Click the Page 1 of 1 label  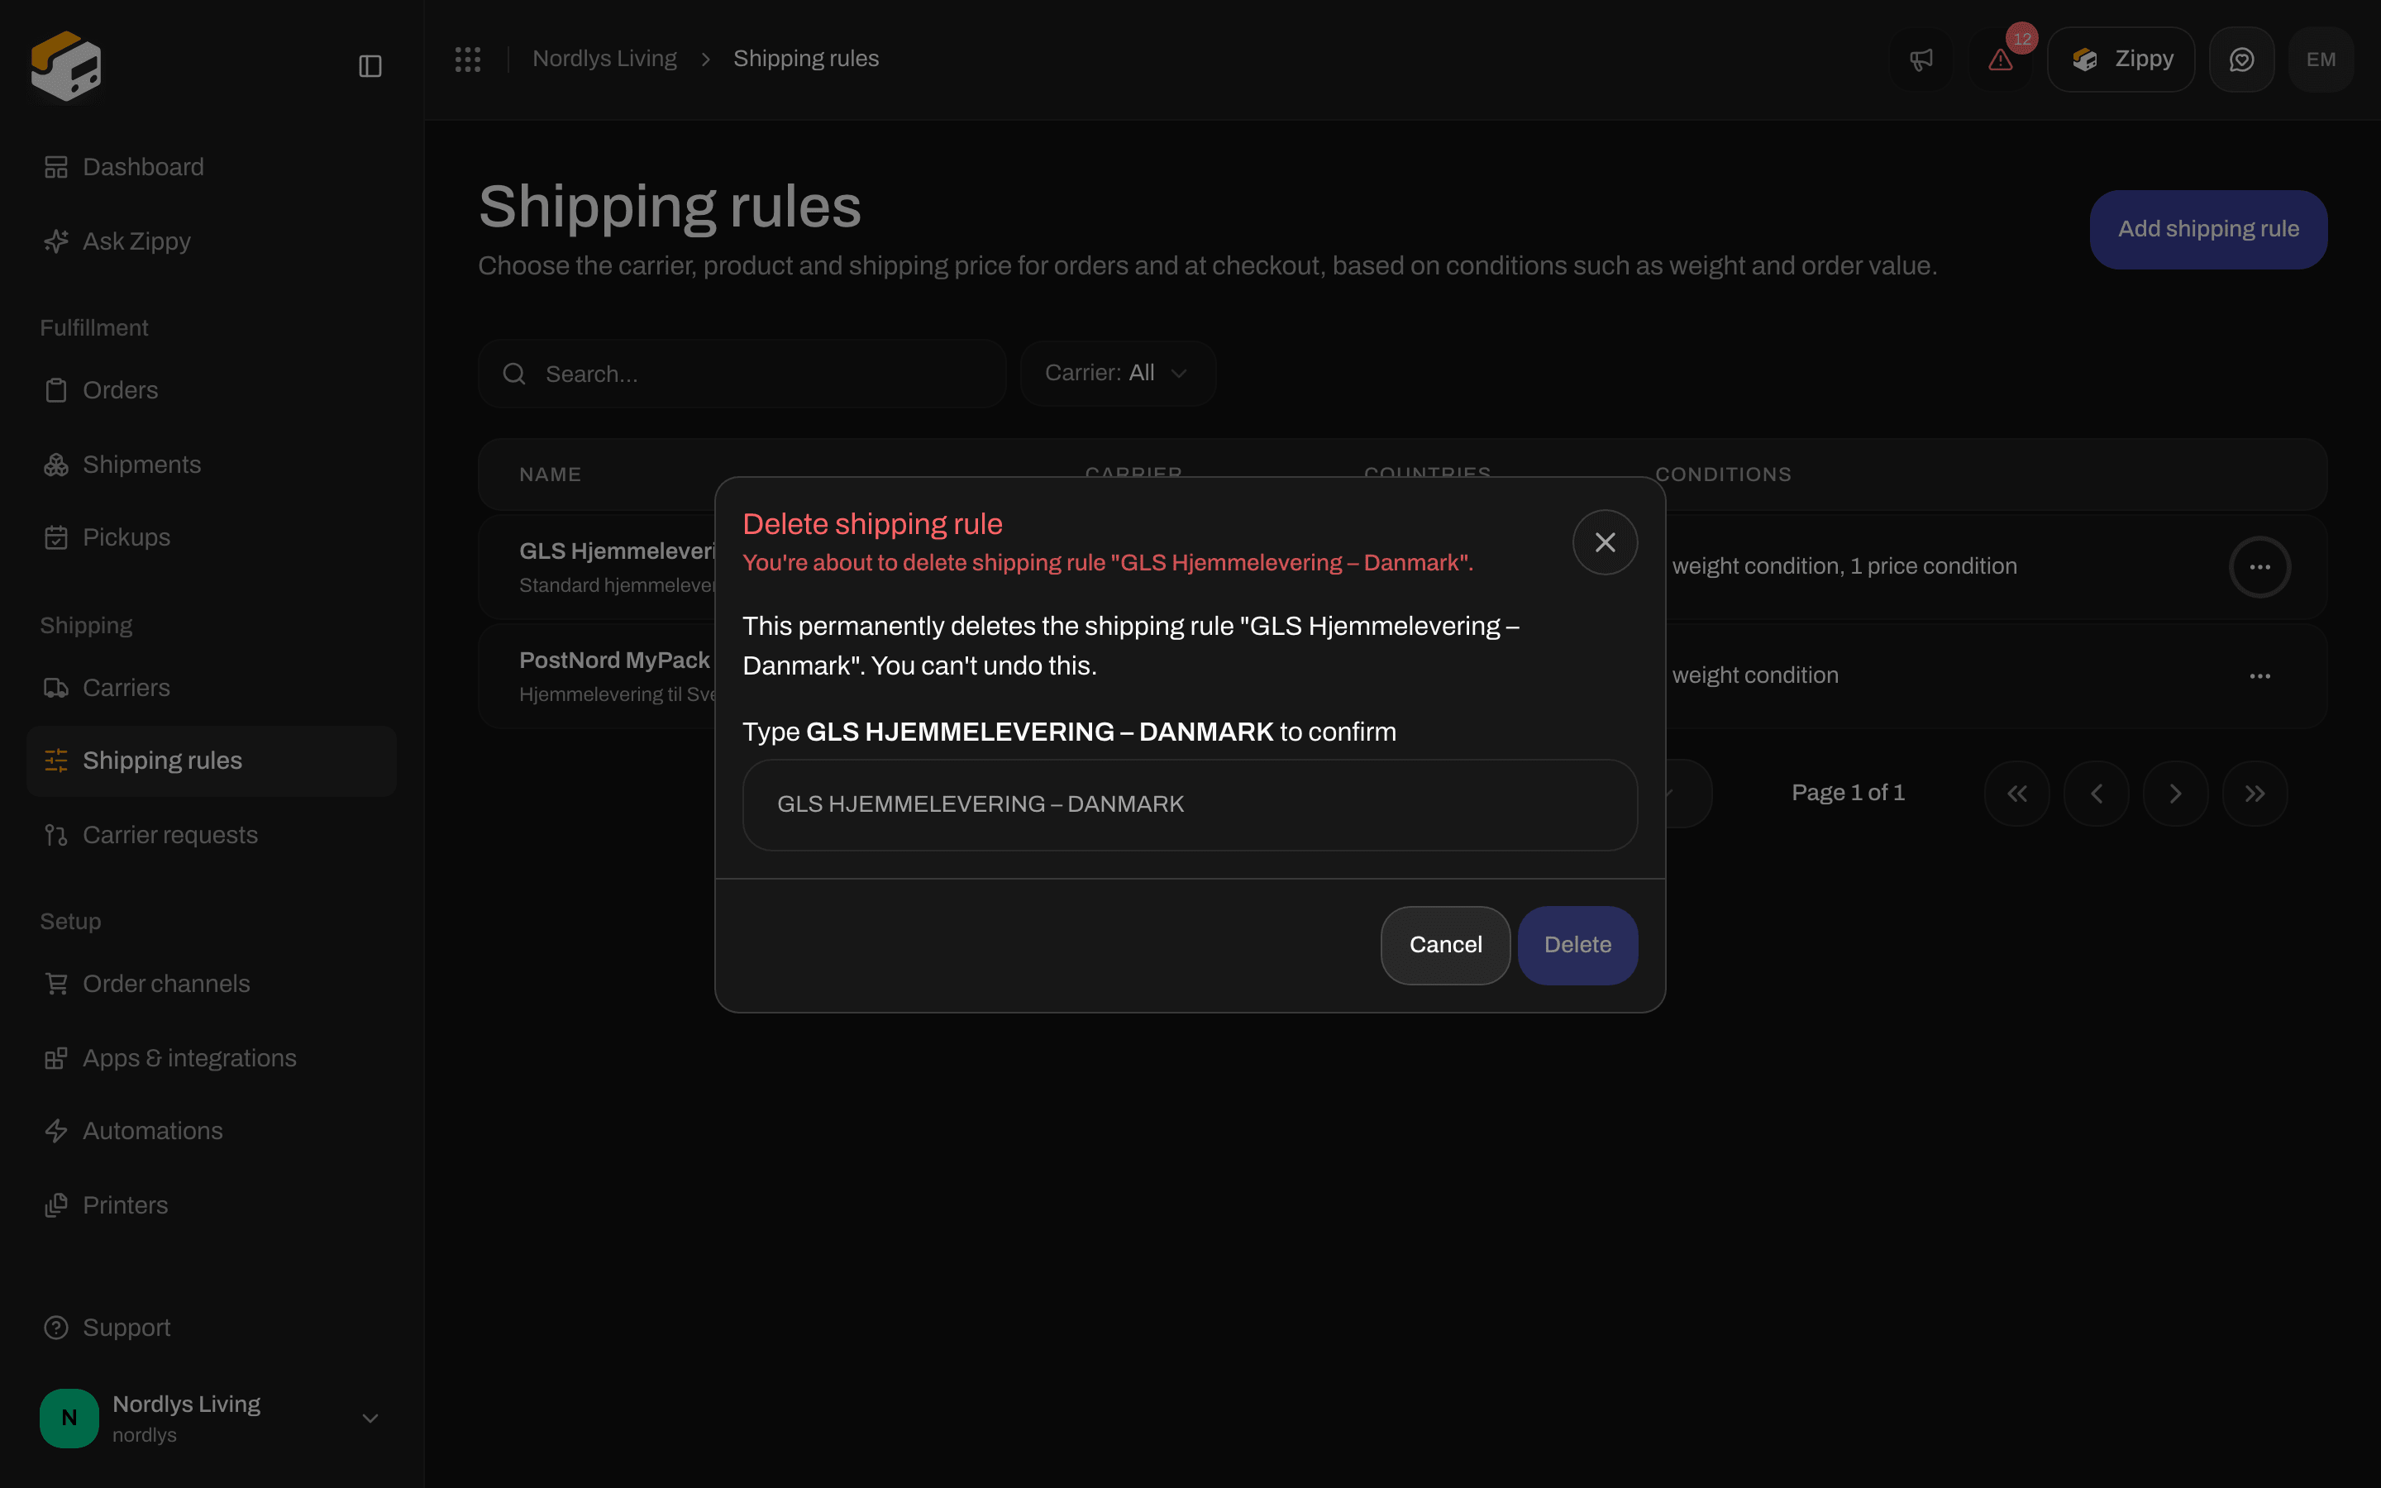click(x=1848, y=794)
